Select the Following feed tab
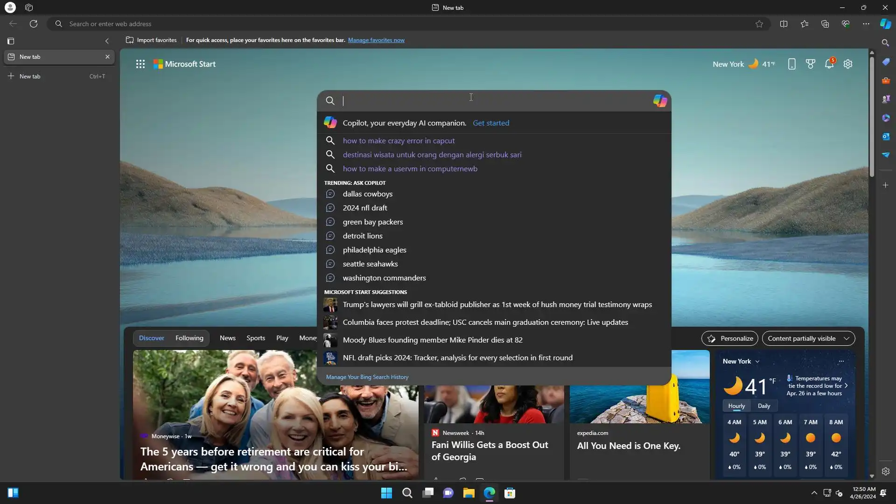The width and height of the screenshot is (896, 504). coord(189,338)
